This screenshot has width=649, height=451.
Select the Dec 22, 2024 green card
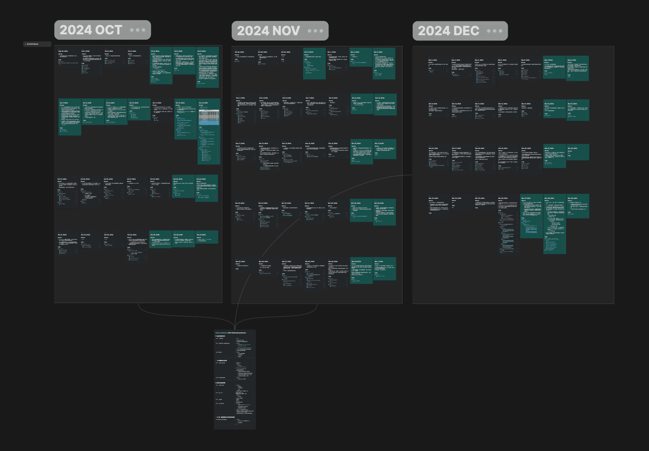click(x=578, y=152)
